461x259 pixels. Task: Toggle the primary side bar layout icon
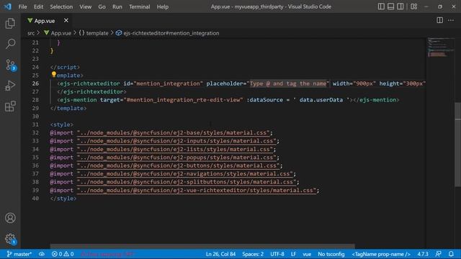pyautogui.click(x=381, y=6)
